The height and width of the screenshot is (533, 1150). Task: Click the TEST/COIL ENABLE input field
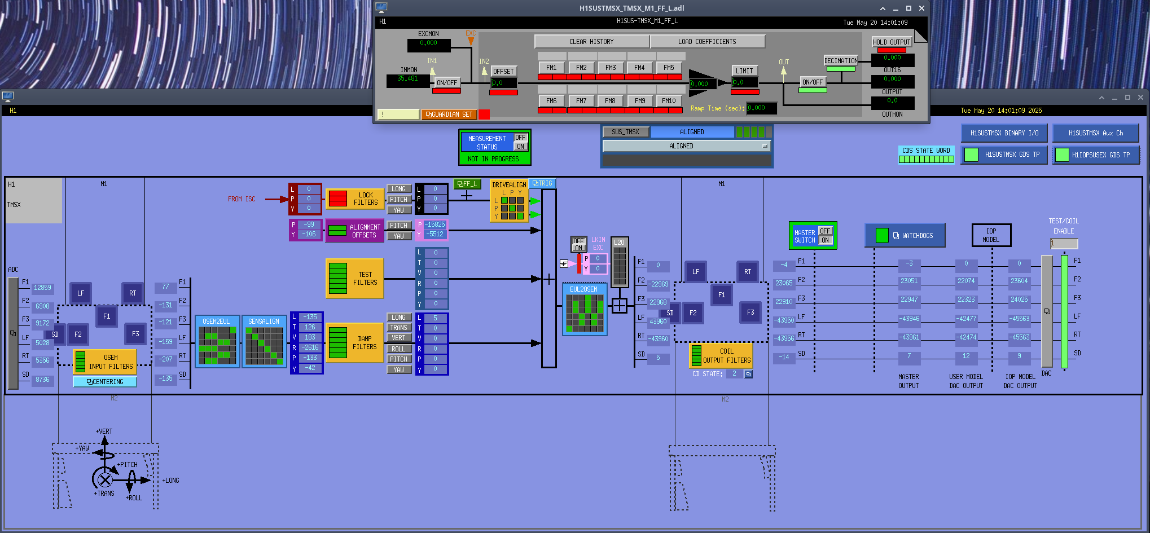click(1064, 244)
